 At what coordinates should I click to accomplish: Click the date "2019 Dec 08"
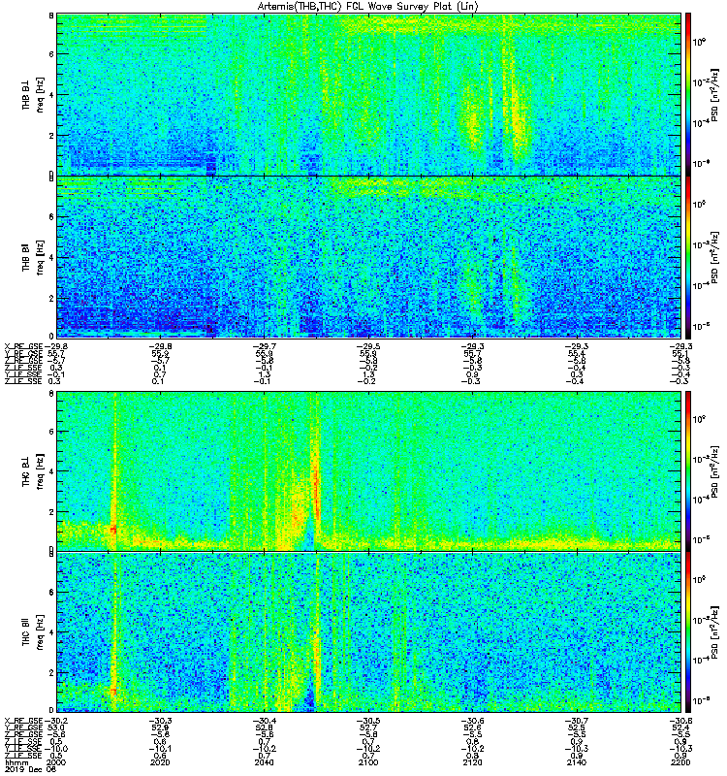pos(31,769)
